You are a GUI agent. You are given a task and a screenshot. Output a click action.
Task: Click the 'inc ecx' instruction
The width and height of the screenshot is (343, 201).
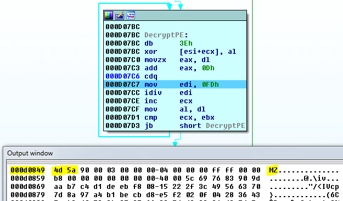pyautogui.click(x=175, y=101)
